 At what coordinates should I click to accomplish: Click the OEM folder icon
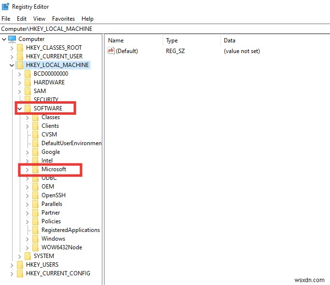pyautogui.click(x=36, y=187)
